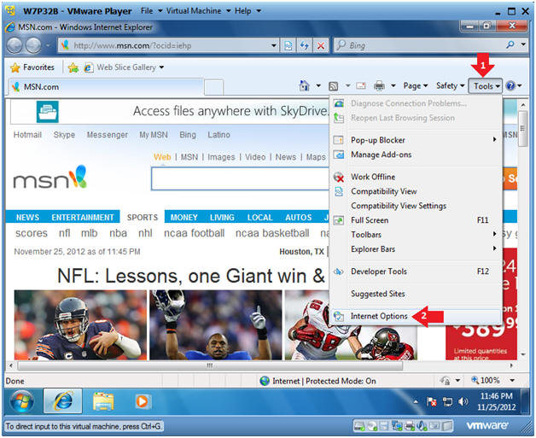Toggle Work Offline in Tools menu
This screenshot has width=536, height=438.
tap(416, 177)
